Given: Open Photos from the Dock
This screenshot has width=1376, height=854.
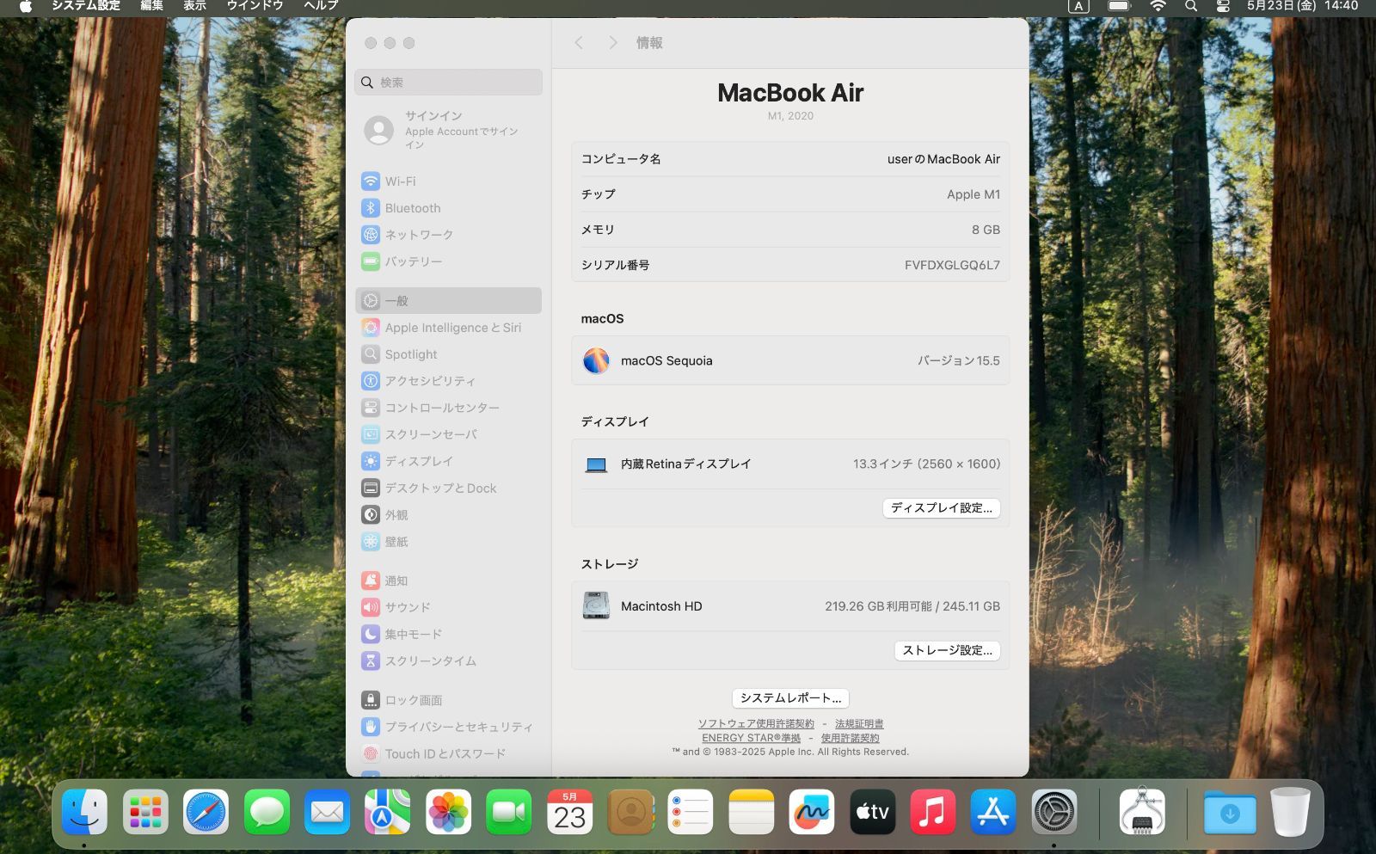Looking at the screenshot, I should tap(448, 812).
